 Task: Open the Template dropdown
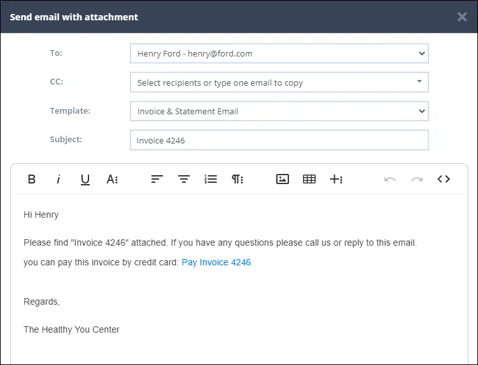point(279,111)
